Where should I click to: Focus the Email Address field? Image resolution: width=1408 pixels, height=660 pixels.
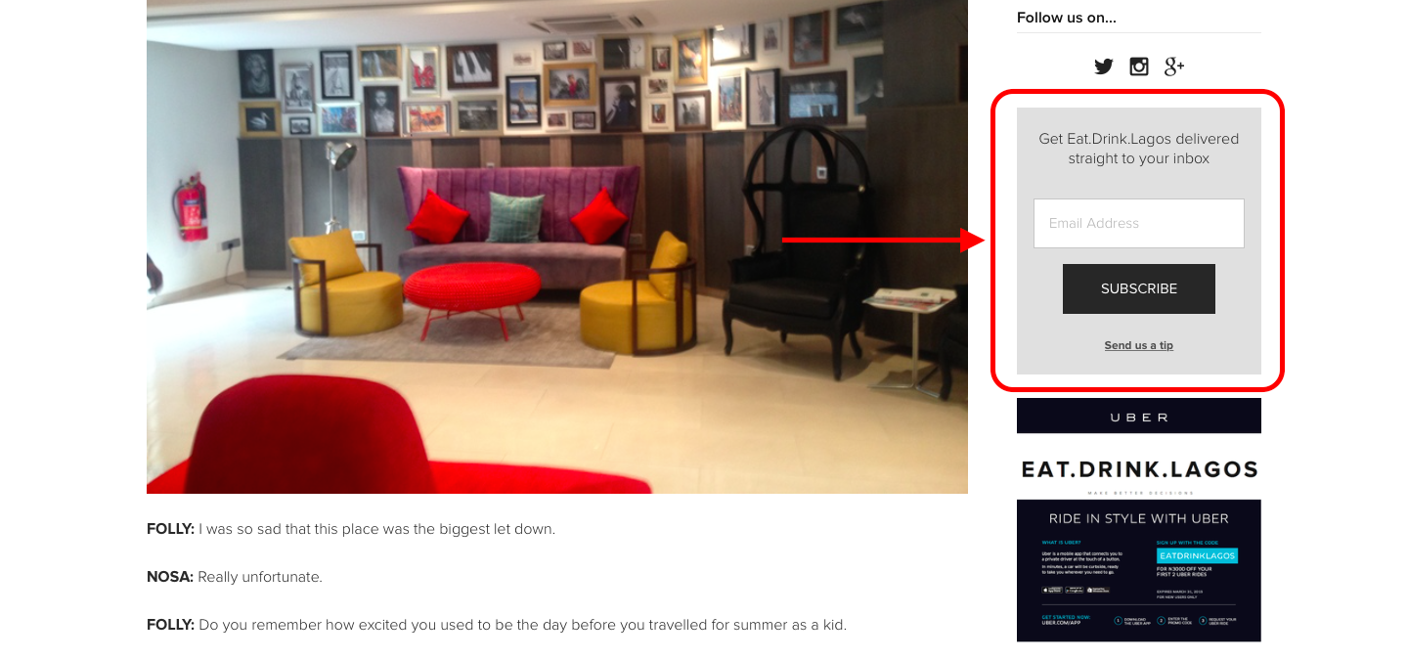pyautogui.click(x=1139, y=223)
